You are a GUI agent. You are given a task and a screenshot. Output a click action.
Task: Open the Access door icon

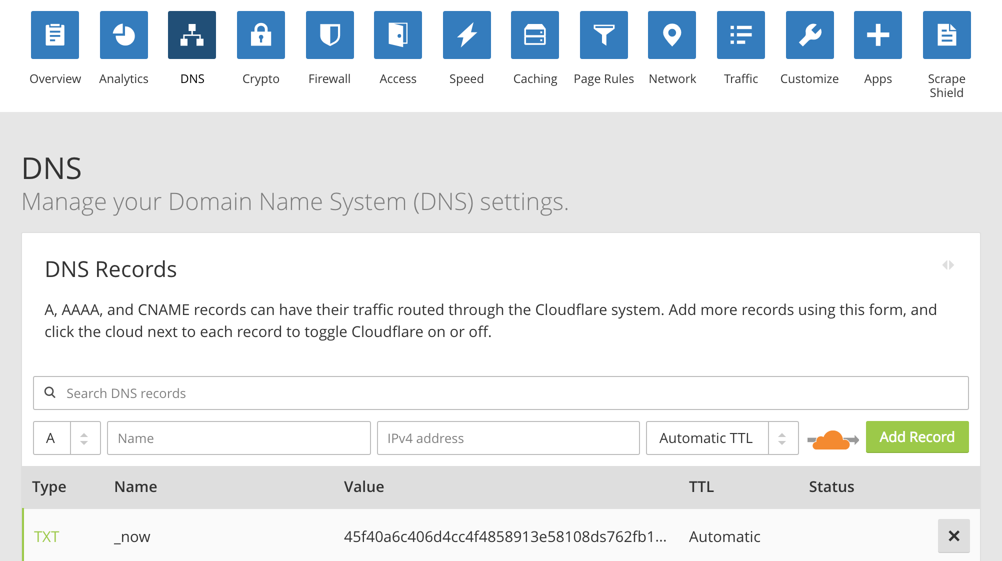[398, 35]
